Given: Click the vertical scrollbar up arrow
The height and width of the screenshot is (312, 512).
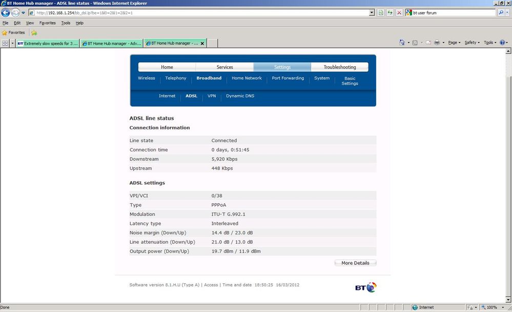Looking at the screenshot, I should 508,51.
